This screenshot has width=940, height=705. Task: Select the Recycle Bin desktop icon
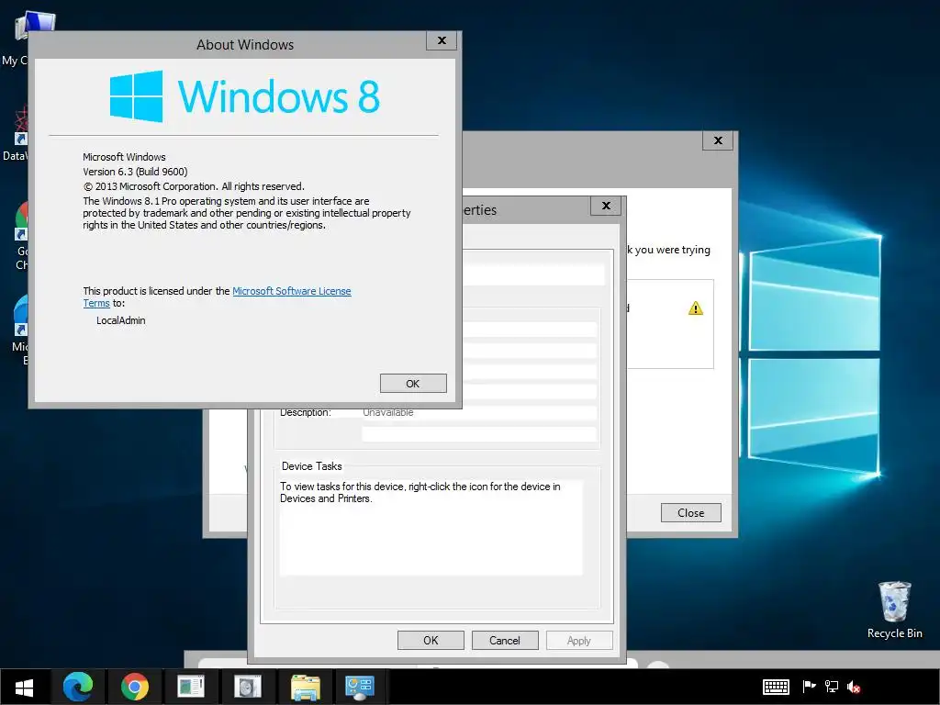[x=894, y=610]
